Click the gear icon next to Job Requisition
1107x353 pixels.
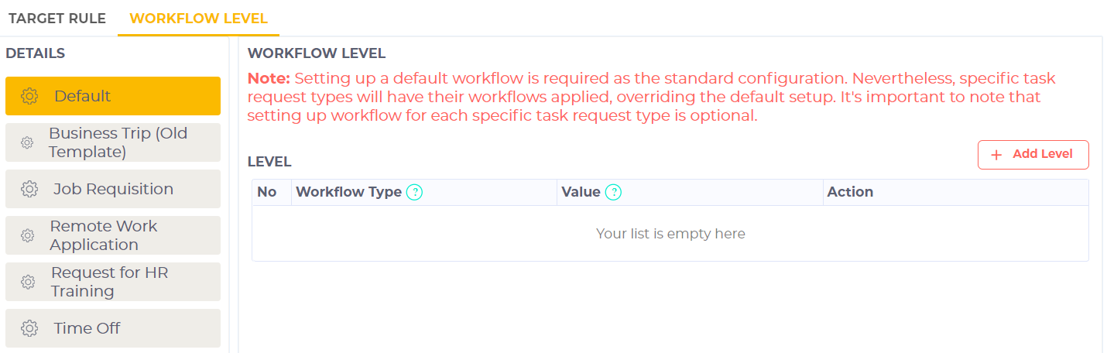click(29, 189)
